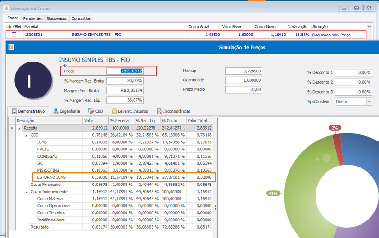
Task: Click the % Desconto 3 field
Action: point(353,92)
